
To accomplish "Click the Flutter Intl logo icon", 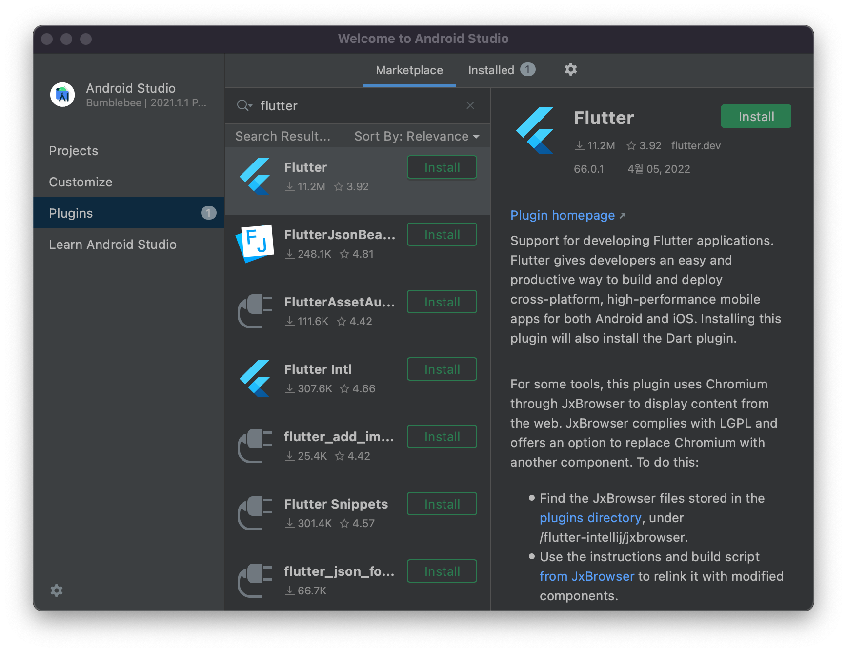I will coord(255,379).
